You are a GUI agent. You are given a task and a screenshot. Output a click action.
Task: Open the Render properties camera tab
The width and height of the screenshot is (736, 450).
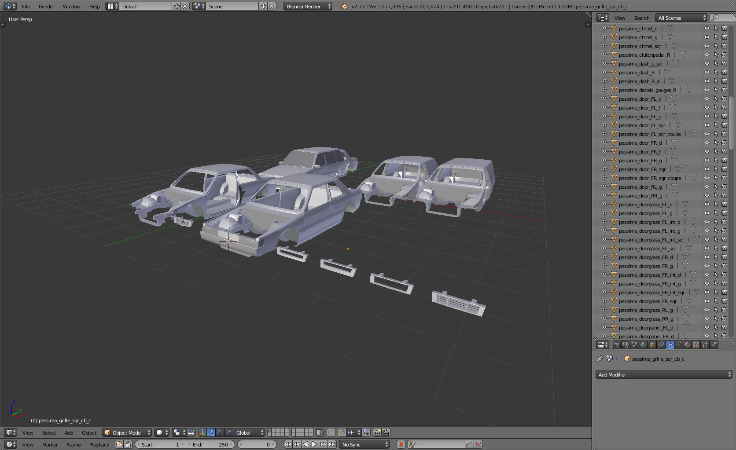(x=617, y=345)
